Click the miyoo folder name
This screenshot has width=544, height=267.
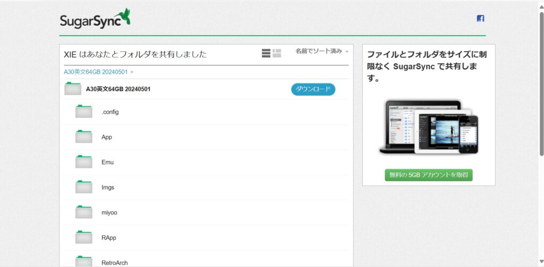[109, 212]
